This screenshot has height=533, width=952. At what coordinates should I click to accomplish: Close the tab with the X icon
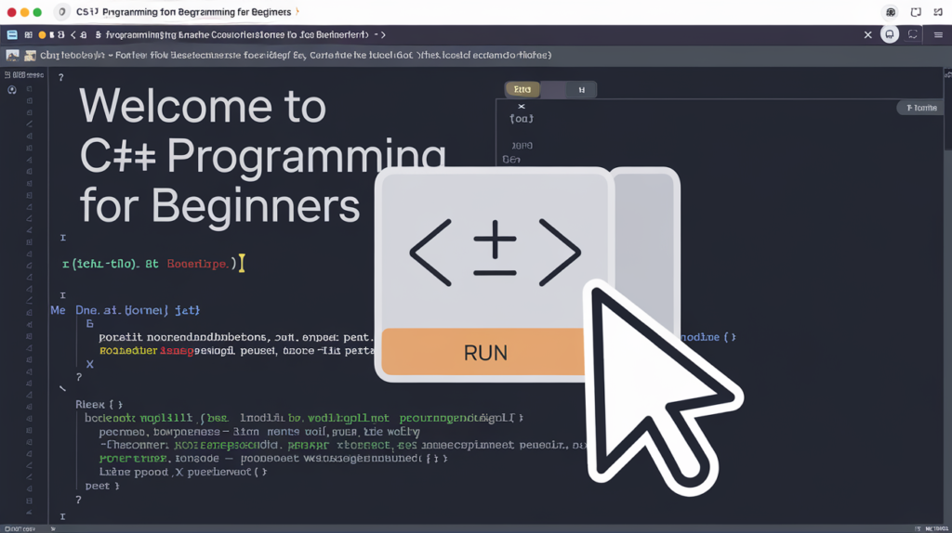pos(868,34)
